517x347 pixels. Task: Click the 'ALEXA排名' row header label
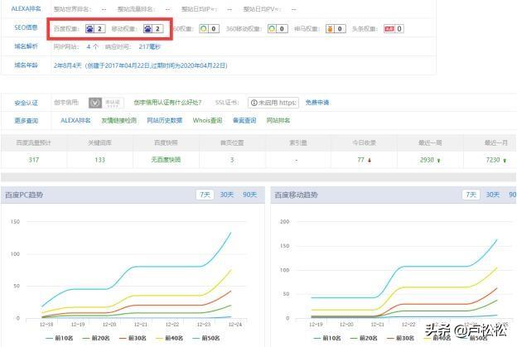[26, 8]
